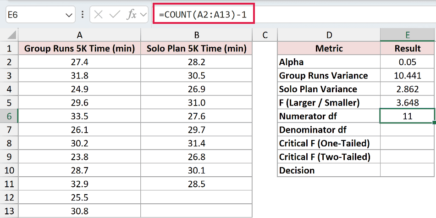Expand the function list arrow beside fx
Screen dimensions: 436x218
(x=144, y=15)
